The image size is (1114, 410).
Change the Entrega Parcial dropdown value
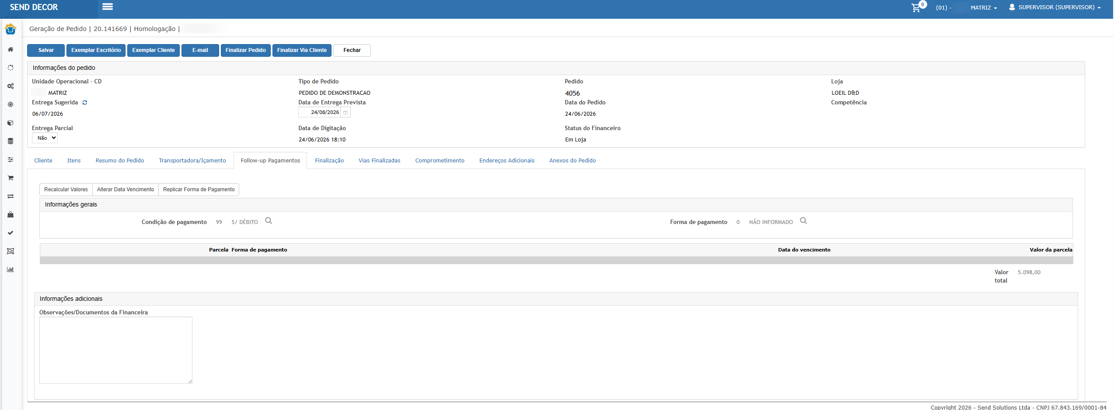45,138
